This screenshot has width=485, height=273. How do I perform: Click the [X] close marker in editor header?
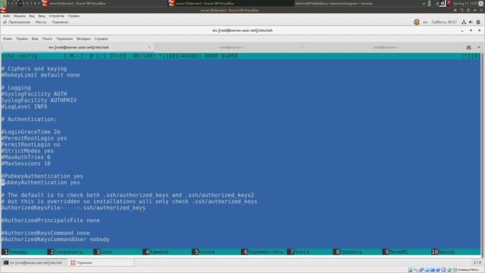point(475,56)
